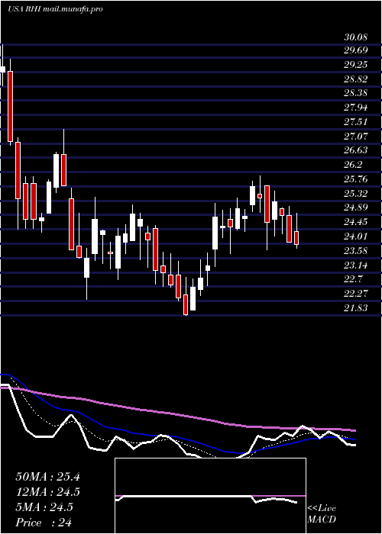The height and width of the screenshot is (534, 382).
Task: Click the '5MA : 24.5' readout
Action: (x=44, y=507)
